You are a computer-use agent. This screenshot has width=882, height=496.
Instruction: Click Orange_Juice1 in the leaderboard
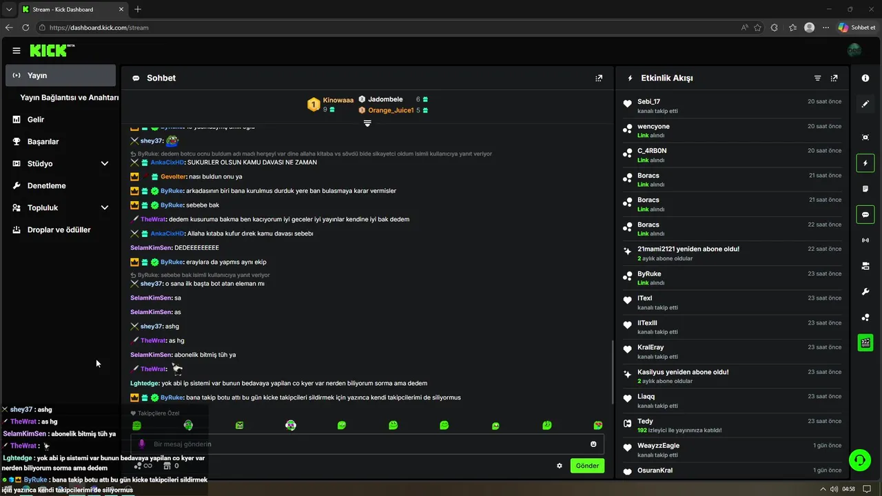tap(391, 110)
